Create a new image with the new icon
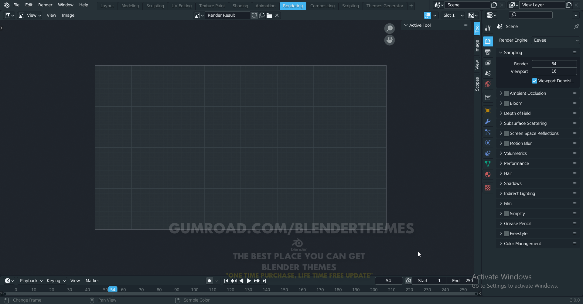 coord(262,15)
